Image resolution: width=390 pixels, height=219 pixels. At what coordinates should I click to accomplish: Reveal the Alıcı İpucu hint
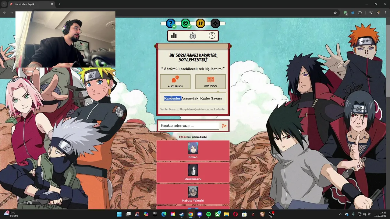(x=175, y=82)
